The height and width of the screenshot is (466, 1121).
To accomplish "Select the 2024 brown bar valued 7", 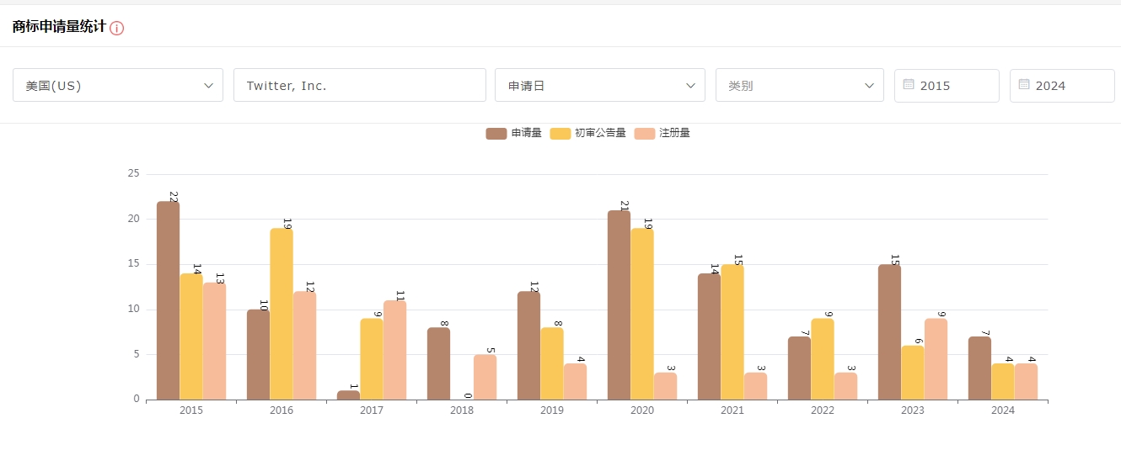I will pyautogui.click(x=979, y=368).
